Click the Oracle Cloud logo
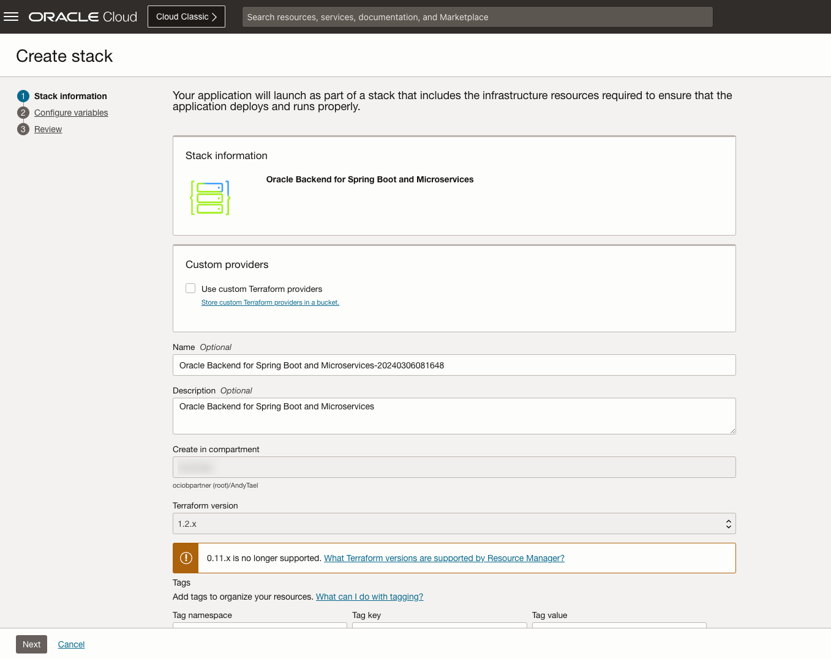 tap(83, 17)
